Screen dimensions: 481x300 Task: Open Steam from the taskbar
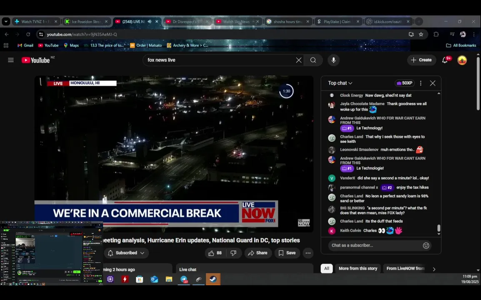213,279
